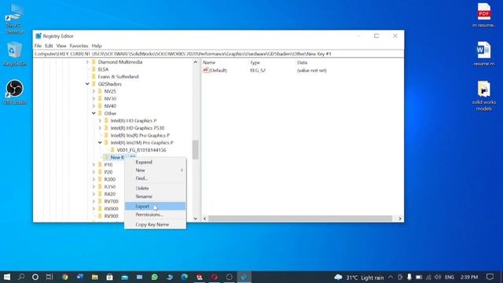Viewport: 503px width, 283px height.
Task: Open WhatsApp from taskbar
Action: pyautogui.click(x=154, y=277)
